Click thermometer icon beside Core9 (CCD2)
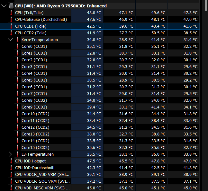This screenshot has width=208, height=191. click(x=18, y=107)
